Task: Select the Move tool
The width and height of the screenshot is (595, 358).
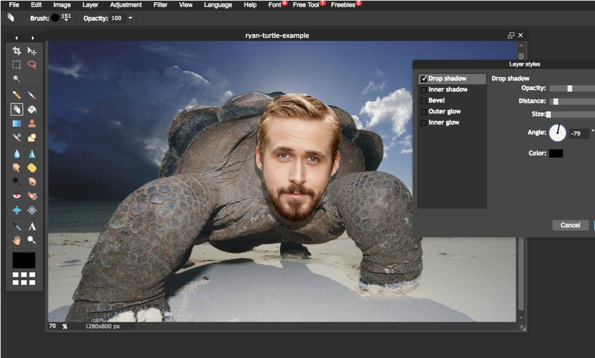Action: [x=32, y=51]
